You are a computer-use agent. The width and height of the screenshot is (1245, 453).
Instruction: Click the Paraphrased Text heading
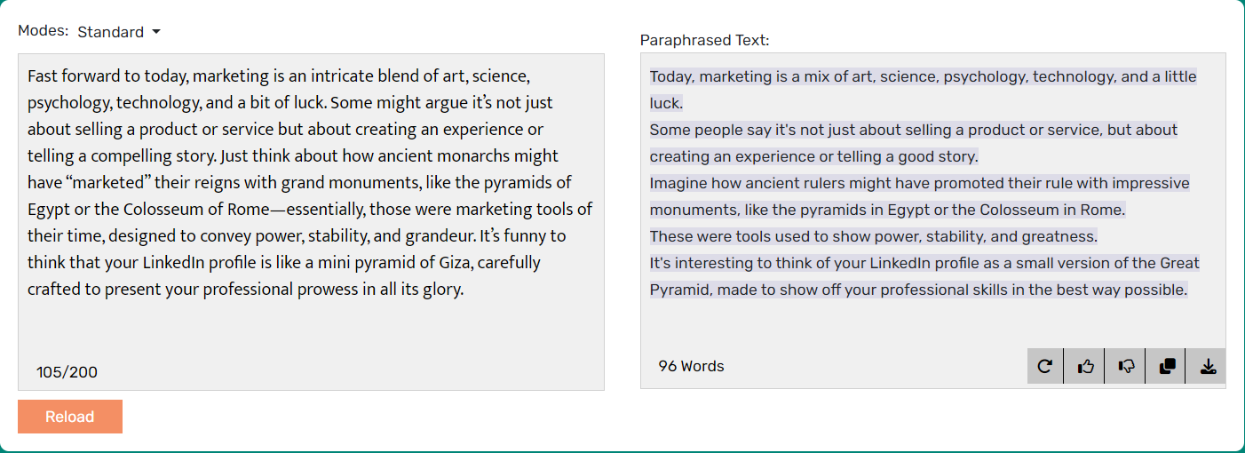tap(704, 40)
